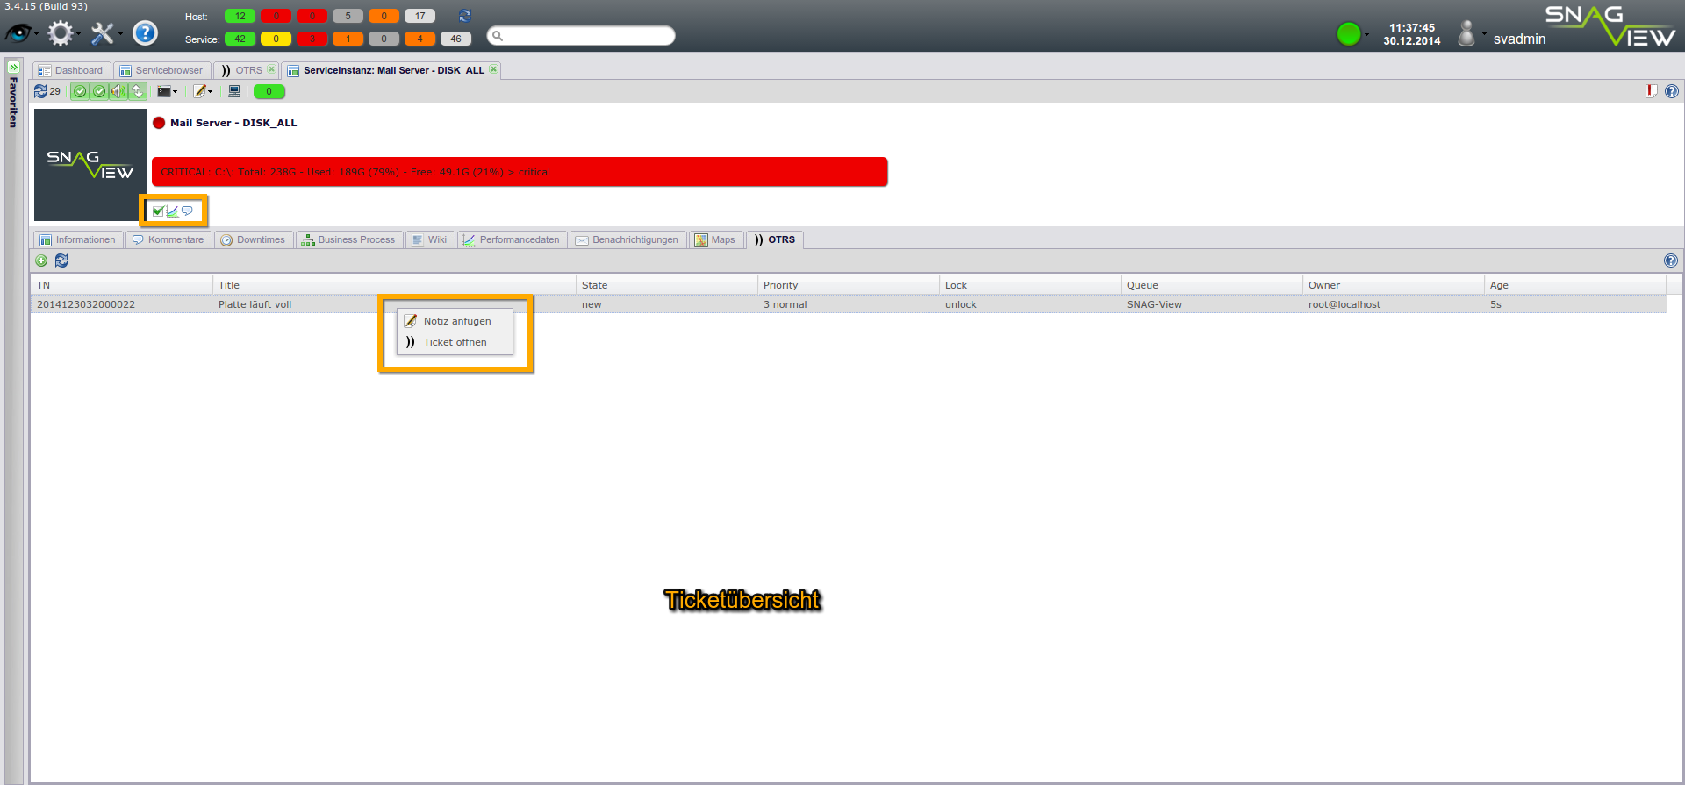Click the Host total 17 counter
Viewport: 1685px width, 785px height.
419,16
